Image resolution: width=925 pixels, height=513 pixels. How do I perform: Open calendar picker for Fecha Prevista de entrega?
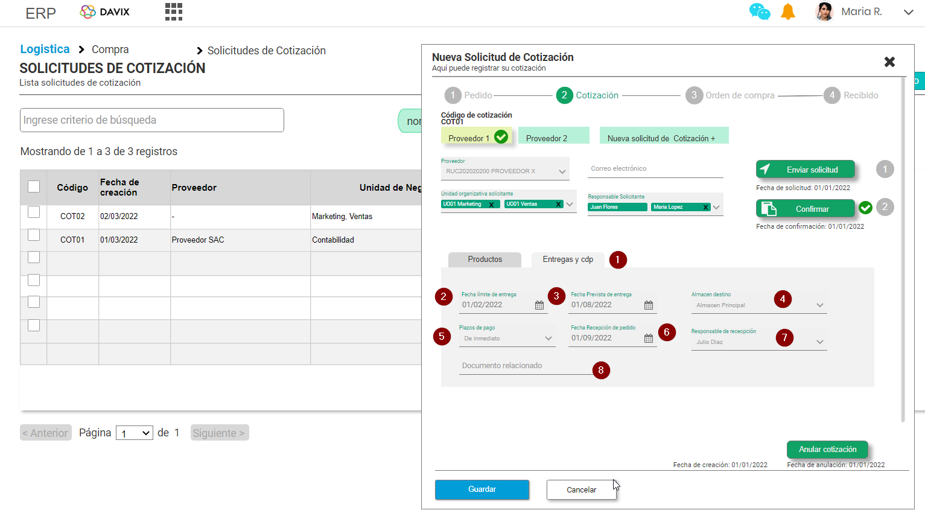point(648,305)
